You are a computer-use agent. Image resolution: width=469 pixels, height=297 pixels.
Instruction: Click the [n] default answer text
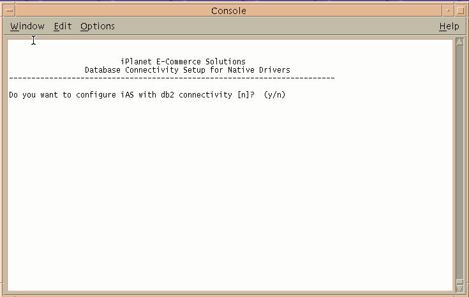(x=243, y=95)
